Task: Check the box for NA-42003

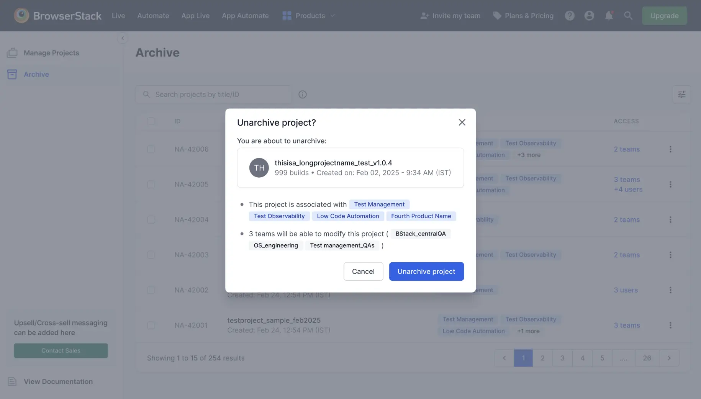Action: pyautogui.click(x=151, y=255)
